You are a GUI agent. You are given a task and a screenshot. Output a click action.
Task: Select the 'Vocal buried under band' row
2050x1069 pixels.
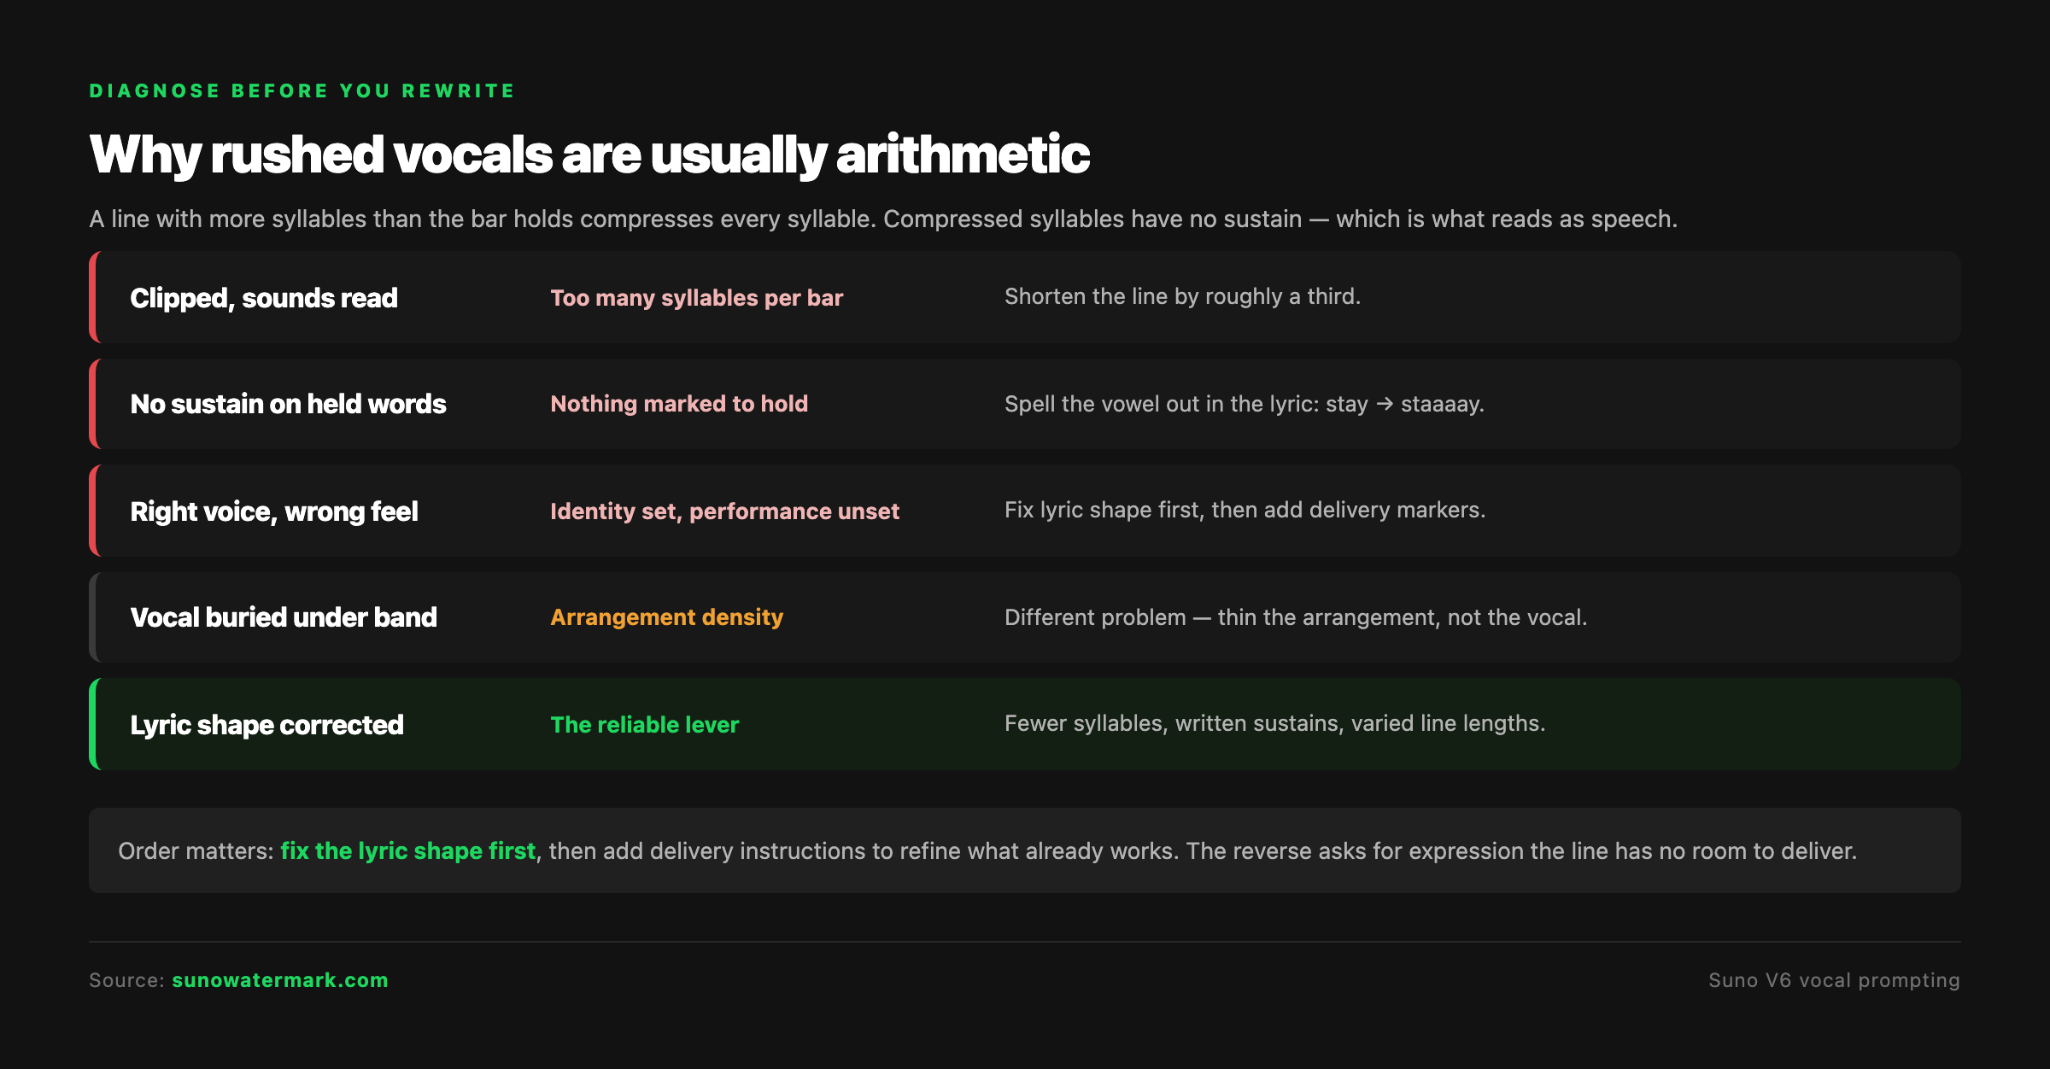click(1024, 617)
